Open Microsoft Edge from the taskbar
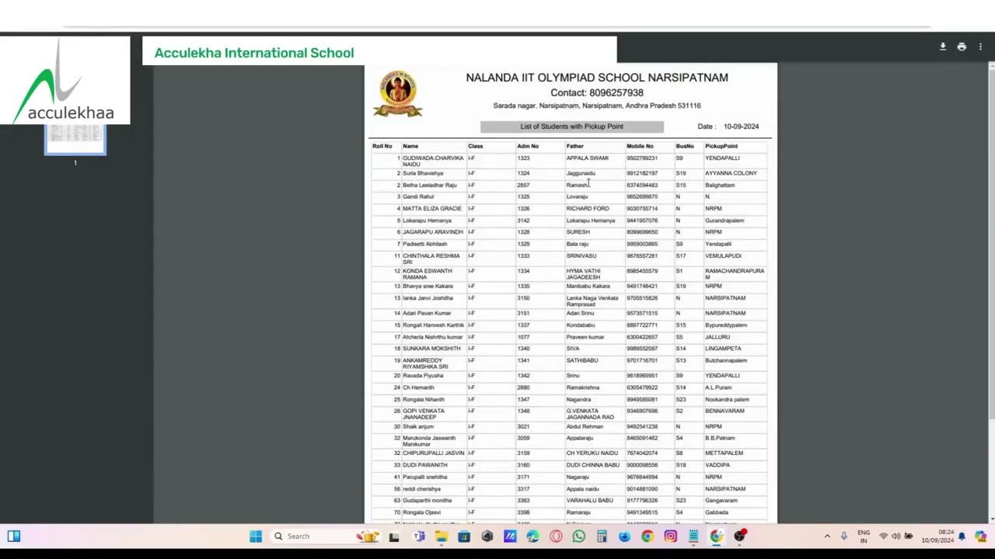This screenshot has height=559, width=995. (x=532, y=536)
